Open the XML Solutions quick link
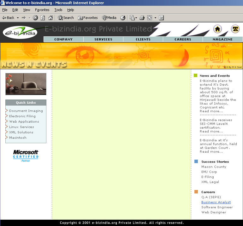The height and width of the screenshot is (226, 243). click(x=21, y=132)
